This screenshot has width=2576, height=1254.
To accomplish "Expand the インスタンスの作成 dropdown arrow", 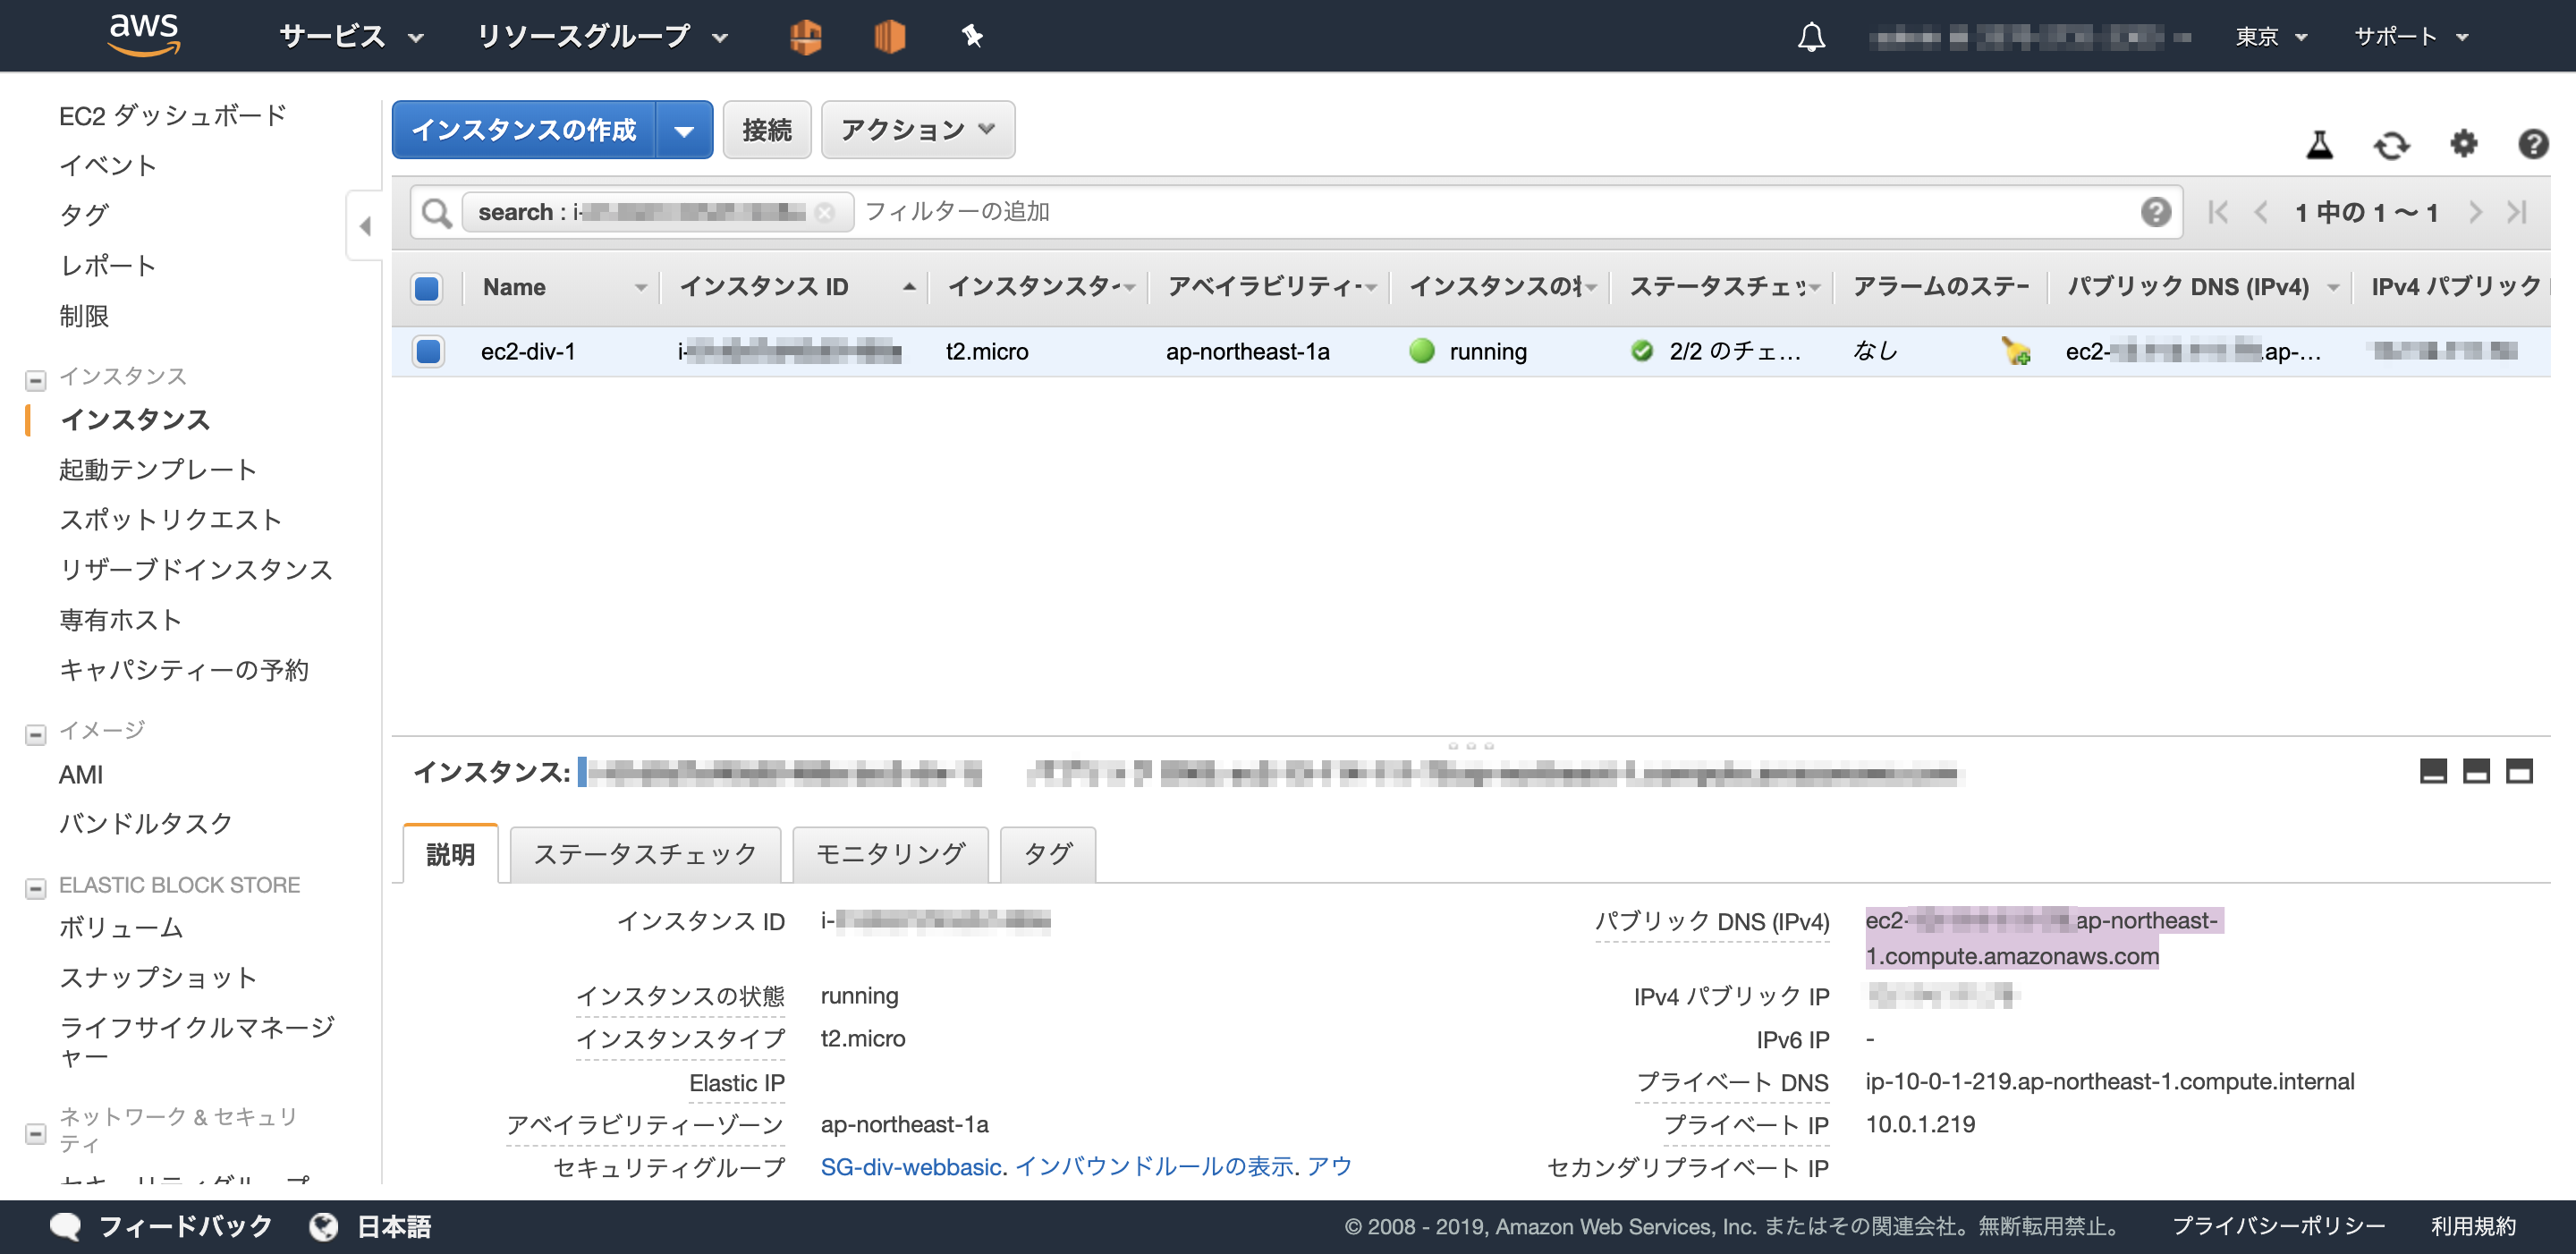I will pos(685,129).
